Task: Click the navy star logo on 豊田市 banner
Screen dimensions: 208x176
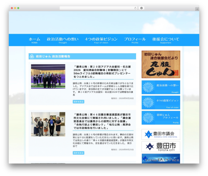Action: pos(150,146)
